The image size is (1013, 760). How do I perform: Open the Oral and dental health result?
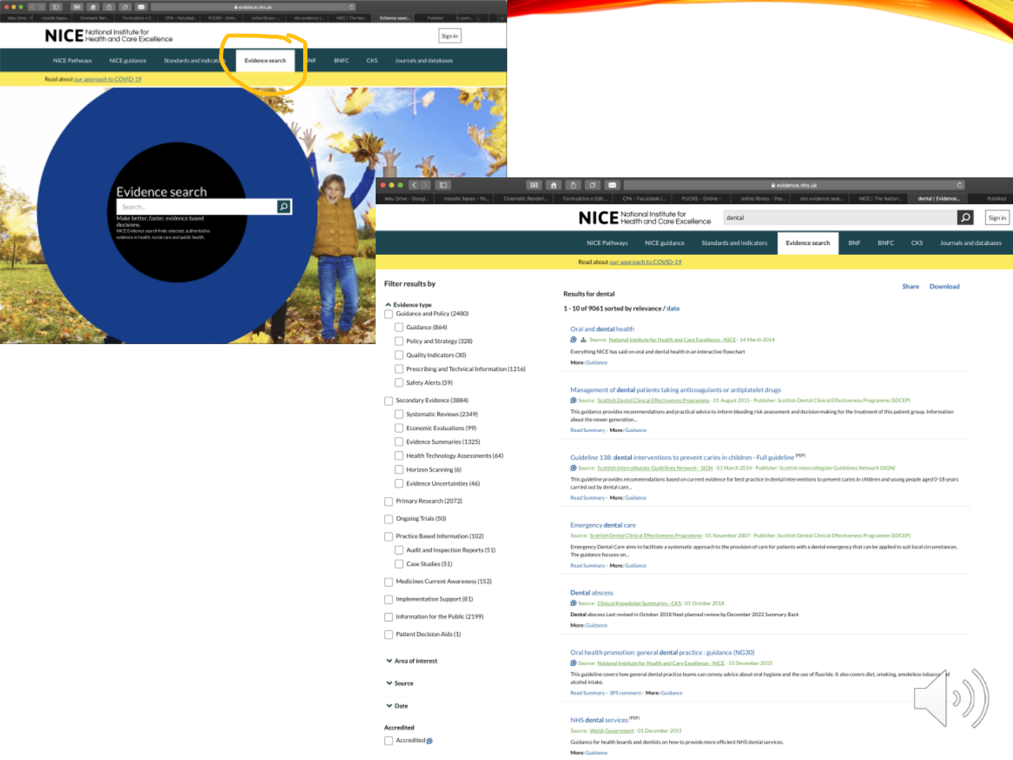(602, 329)
